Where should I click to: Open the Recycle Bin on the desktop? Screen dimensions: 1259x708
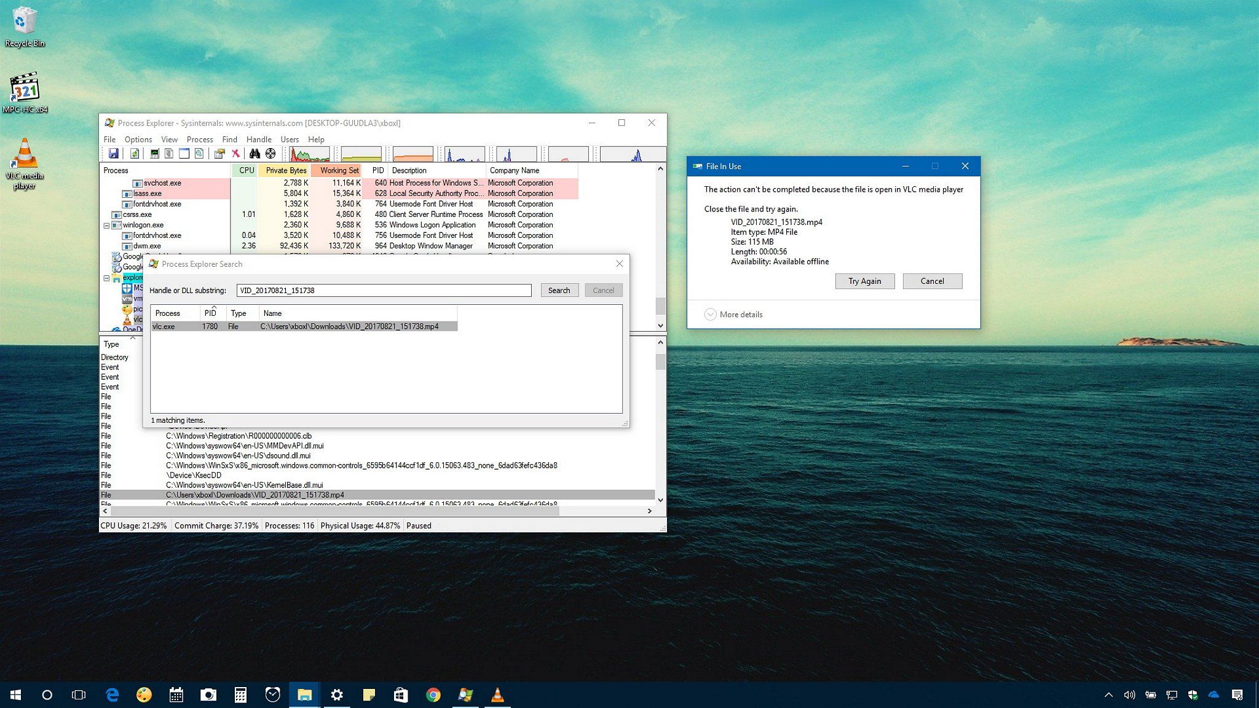coord(25,26)
